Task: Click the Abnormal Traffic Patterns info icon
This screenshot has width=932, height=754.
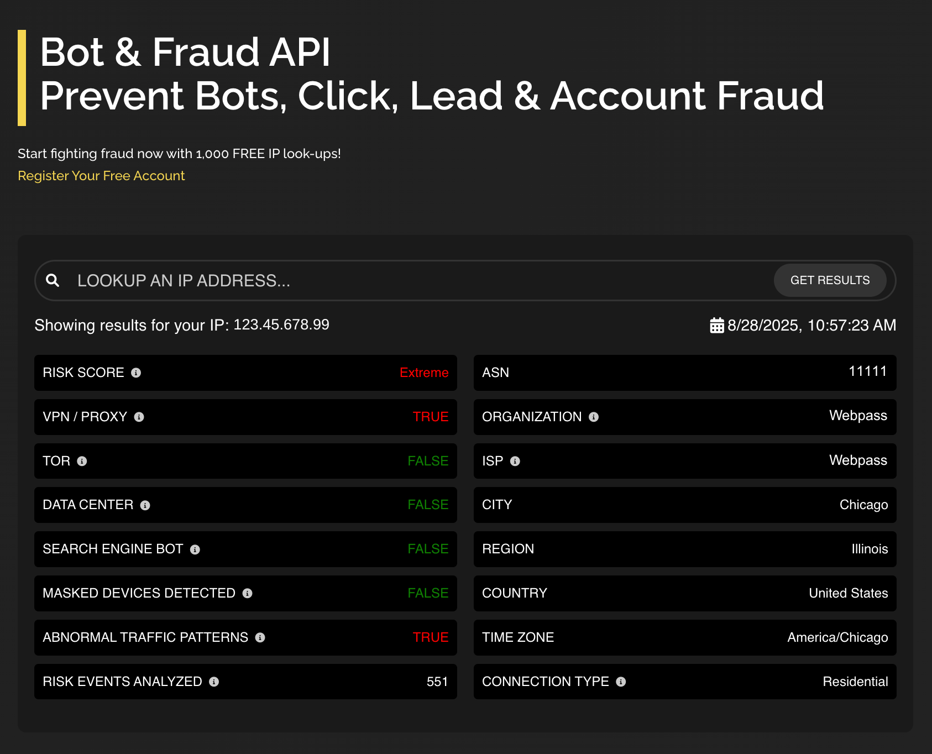Action: (260, 637)
